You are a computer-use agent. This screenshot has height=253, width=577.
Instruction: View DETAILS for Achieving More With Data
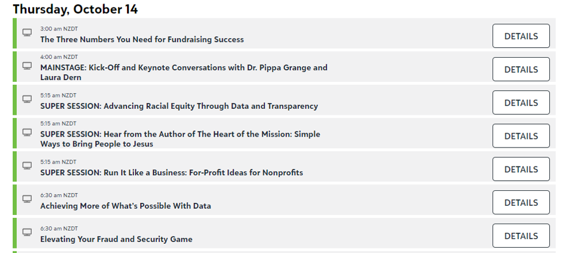click(520, 202)
